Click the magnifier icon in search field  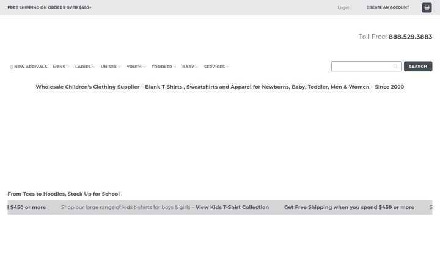395,67
